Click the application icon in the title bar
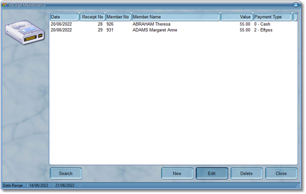The height and width of the screenshot is (194, 306). tap(5, 5)
